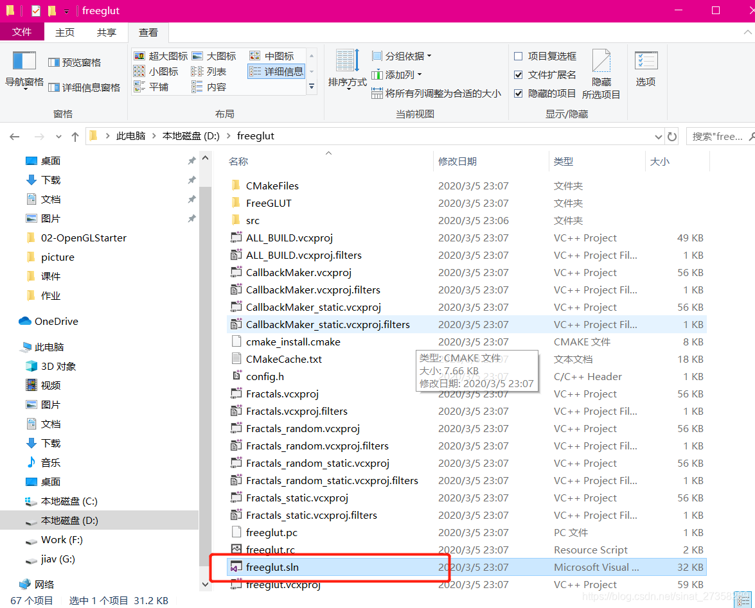Open the Navigation pane menu
This screenshot has width=755, height=608.
pos(24,70)
